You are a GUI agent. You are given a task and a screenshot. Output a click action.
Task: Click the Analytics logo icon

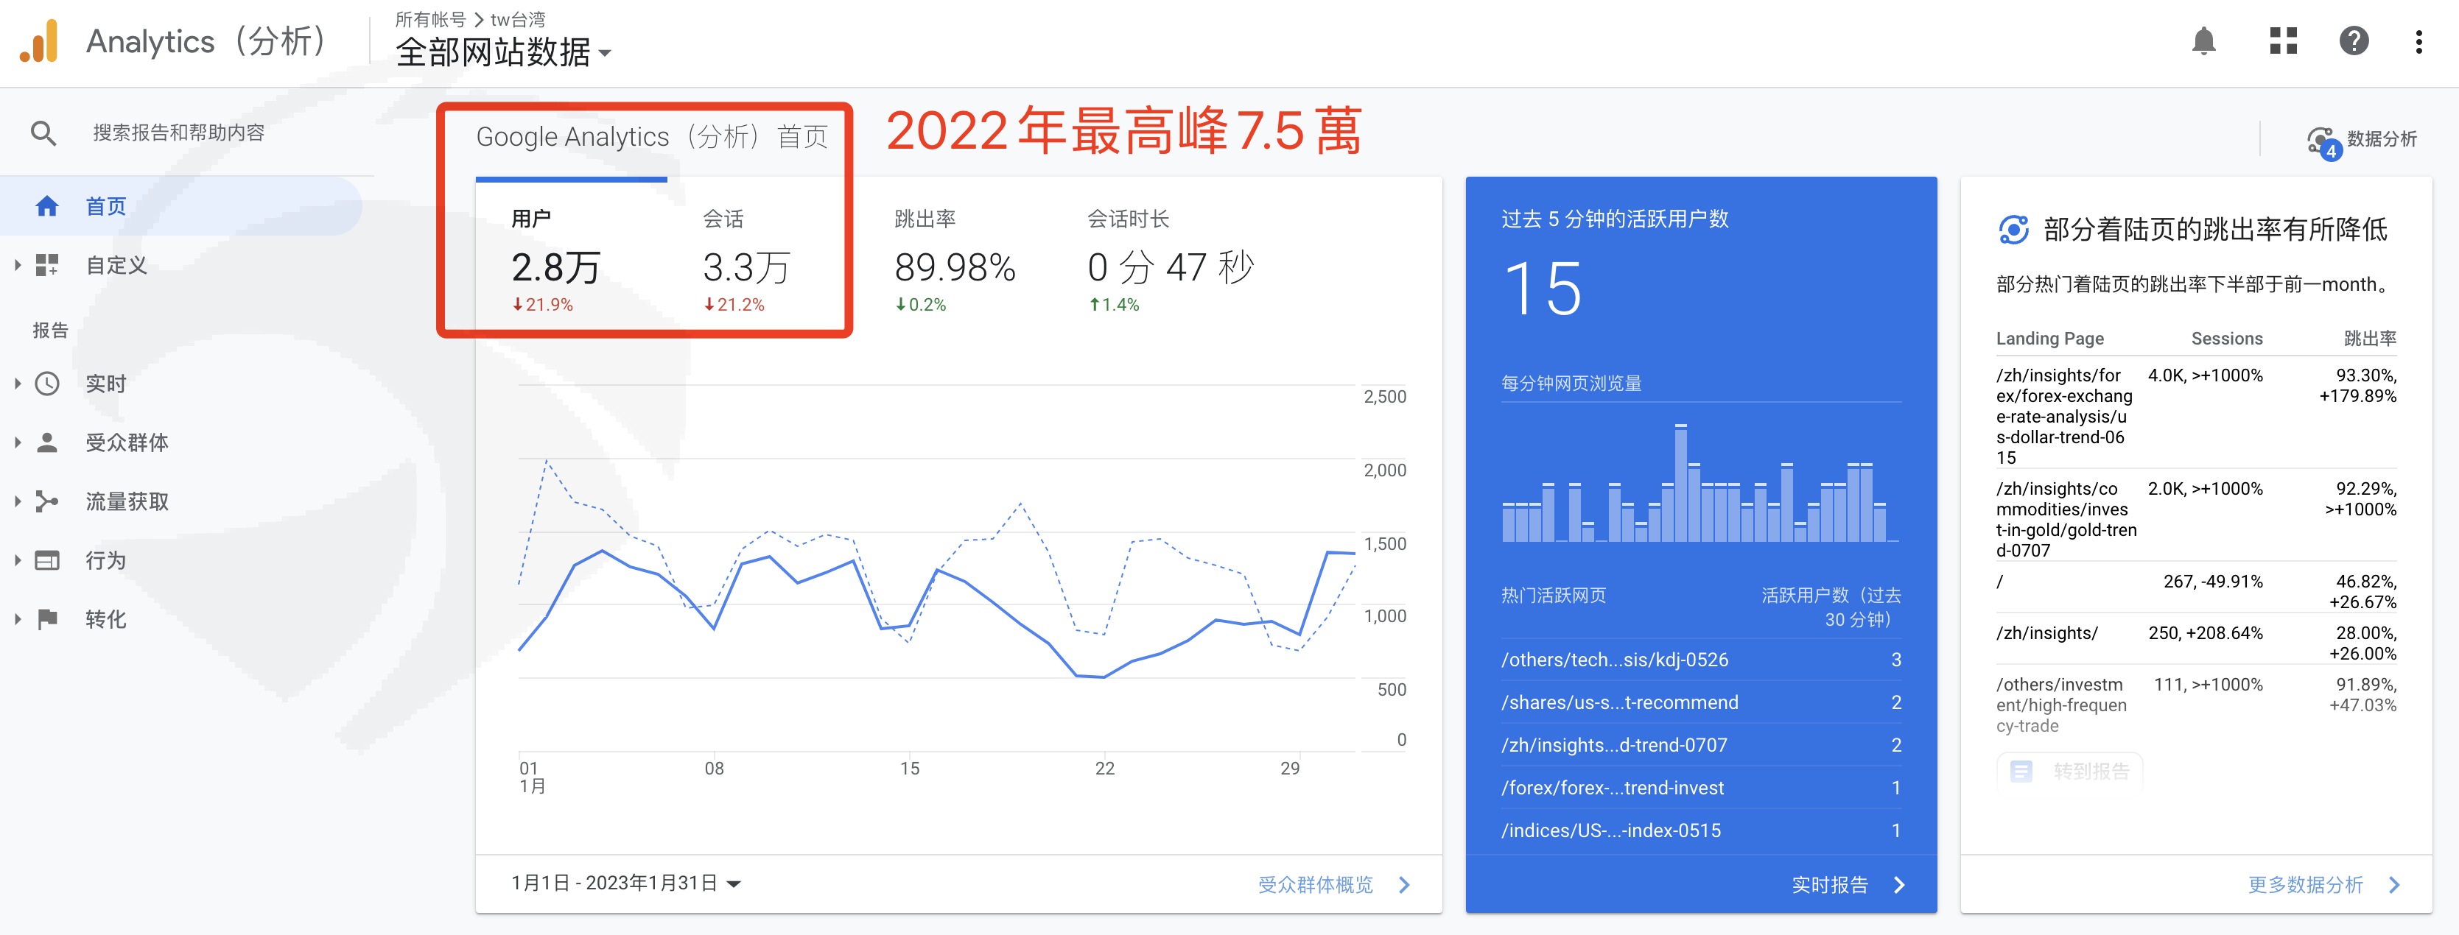pyautogui.click(x=39, y=41)
